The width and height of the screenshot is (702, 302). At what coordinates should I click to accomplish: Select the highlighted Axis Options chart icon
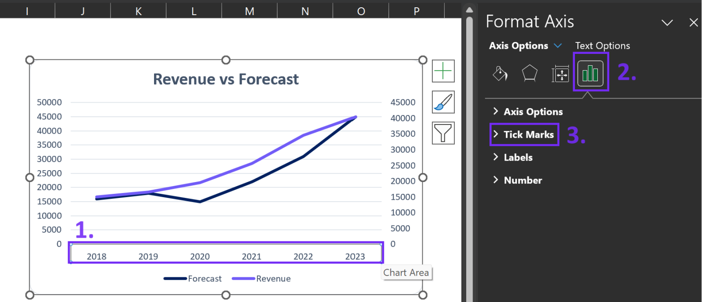tap(590, 73)
